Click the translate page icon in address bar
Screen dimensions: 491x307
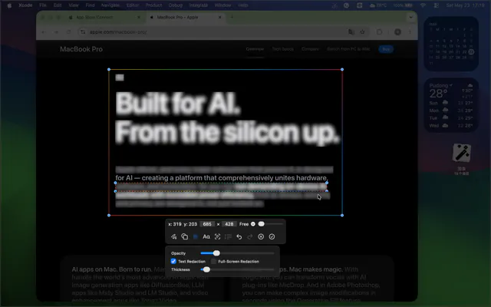click(x=351, y=32)
